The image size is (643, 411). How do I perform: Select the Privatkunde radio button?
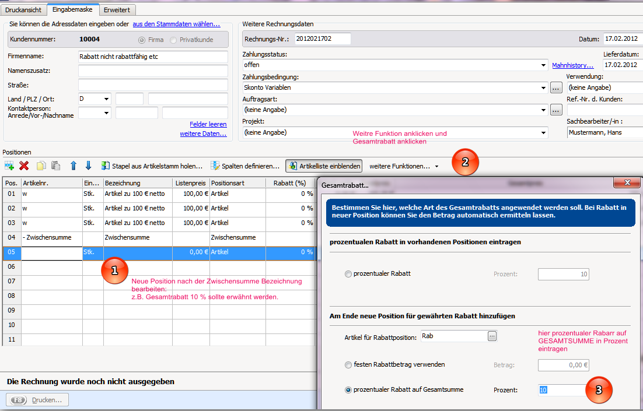pos(173,40)
